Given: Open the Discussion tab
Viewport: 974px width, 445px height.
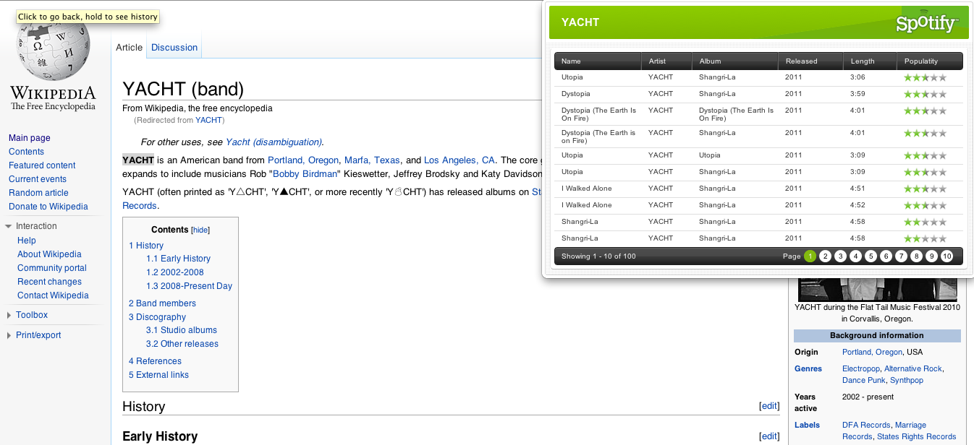Looking at the screenshot, I should [174, 48].
